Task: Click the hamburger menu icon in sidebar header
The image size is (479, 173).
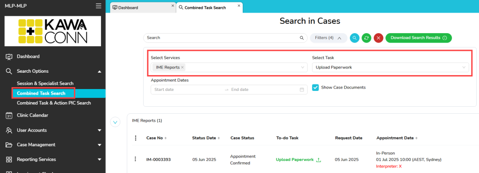Action: 98,6
